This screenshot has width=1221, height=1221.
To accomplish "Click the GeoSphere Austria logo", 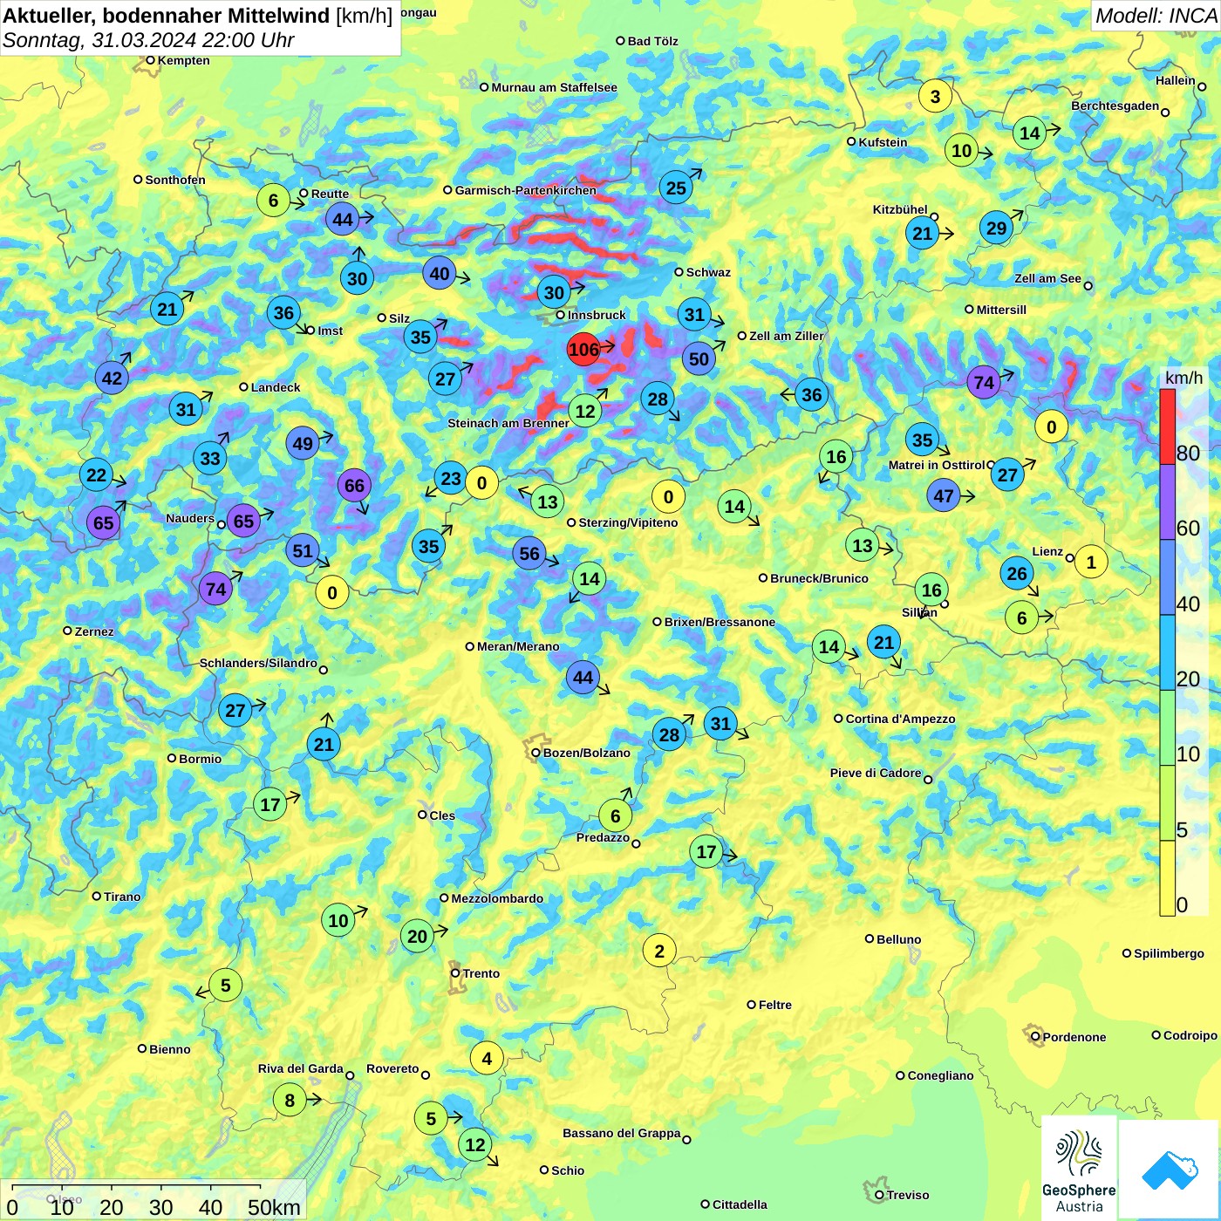I will 1079,1168.
